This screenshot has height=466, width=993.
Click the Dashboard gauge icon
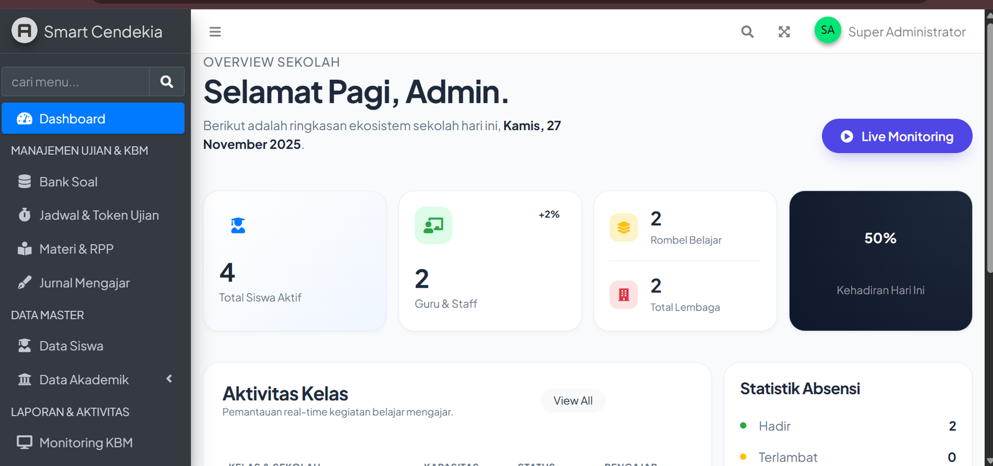tap(25, 118)
